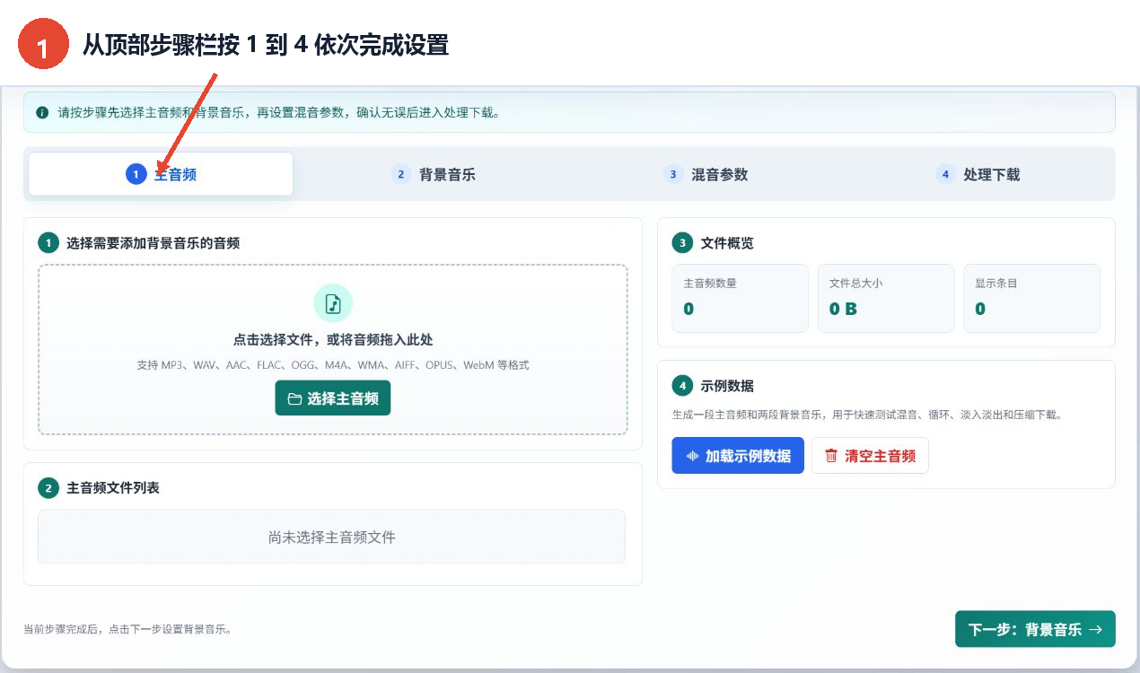1140x673 pixels.
Task: Click the 文件概览 heading
Action: point(727,243)
